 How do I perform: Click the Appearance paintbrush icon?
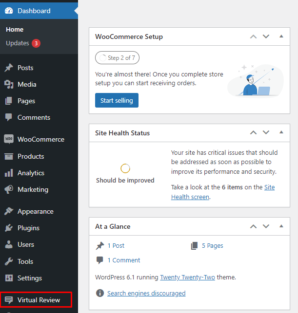9,211
